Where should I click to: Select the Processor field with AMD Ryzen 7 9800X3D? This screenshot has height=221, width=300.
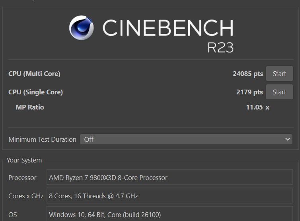coord(170,177)
